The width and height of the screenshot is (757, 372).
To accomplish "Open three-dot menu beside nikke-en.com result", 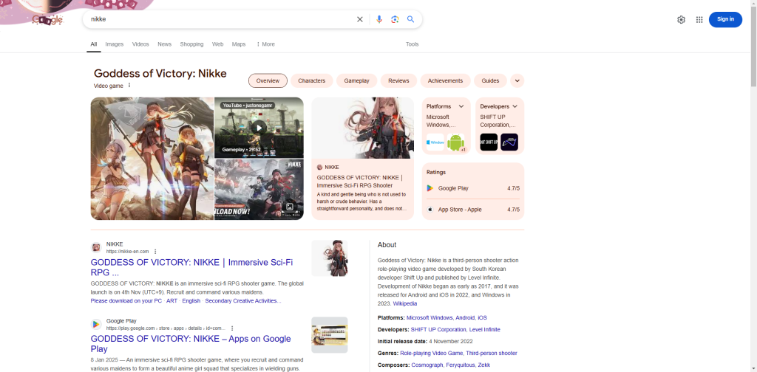I will pyautogui.click(x=155, y=252).
